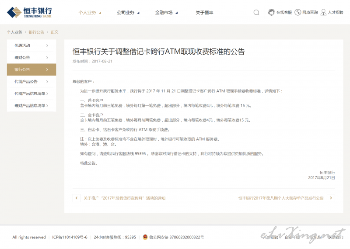Go to next article arrow button
This screenshot has width=350, height=249.
click(331, 198)
